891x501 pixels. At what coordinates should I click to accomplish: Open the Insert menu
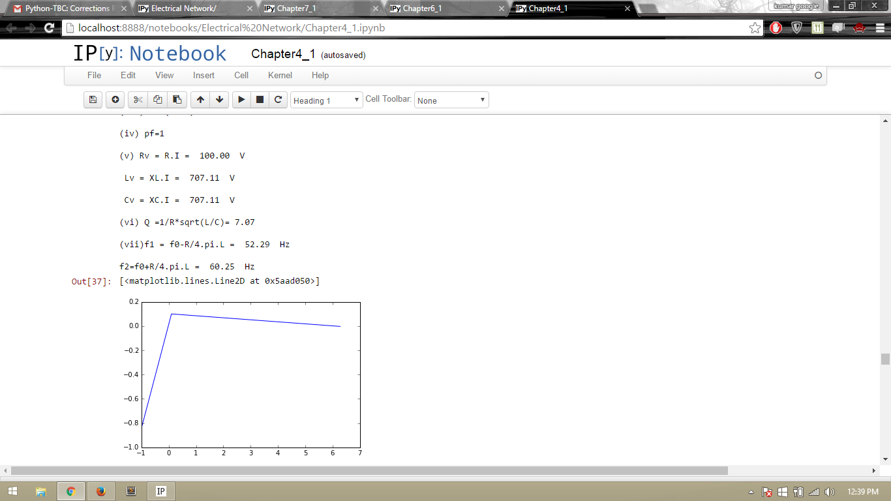[x=204, y=76]
